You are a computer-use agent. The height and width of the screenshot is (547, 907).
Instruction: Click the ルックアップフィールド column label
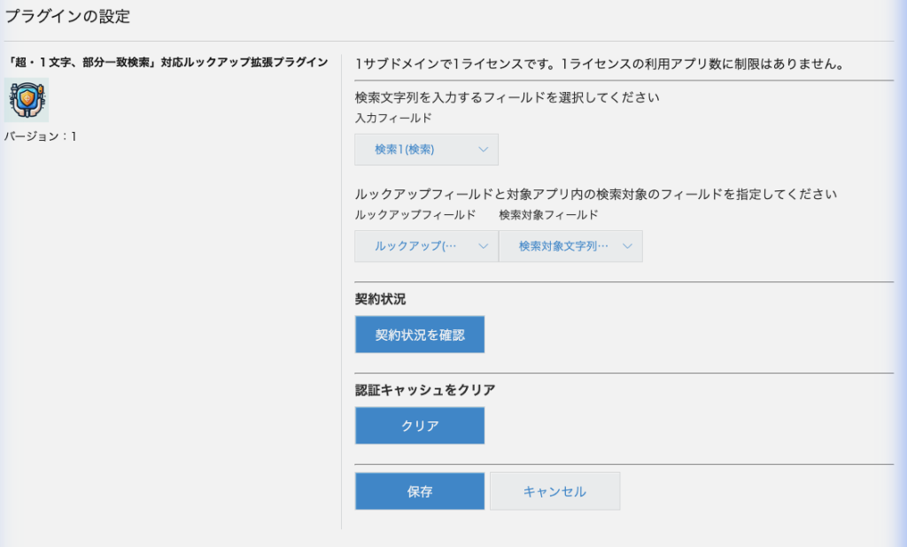(415, 215)
